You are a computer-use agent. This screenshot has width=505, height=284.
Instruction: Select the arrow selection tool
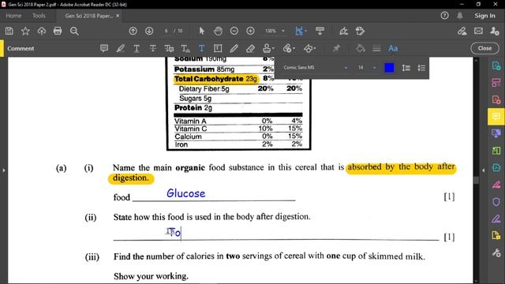pos(202,31)
